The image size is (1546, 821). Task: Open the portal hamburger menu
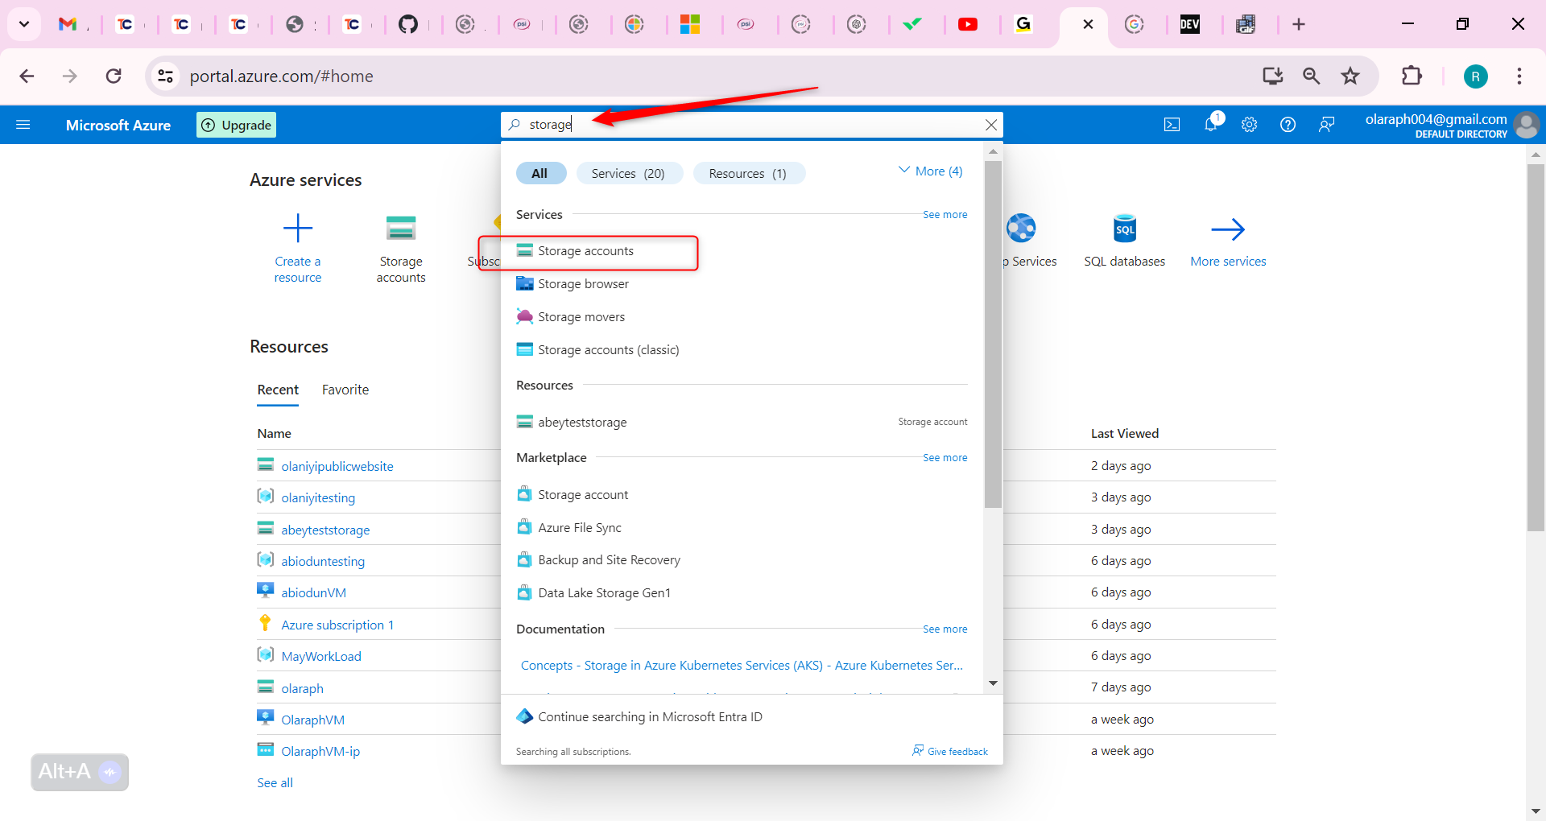[24, 124]
